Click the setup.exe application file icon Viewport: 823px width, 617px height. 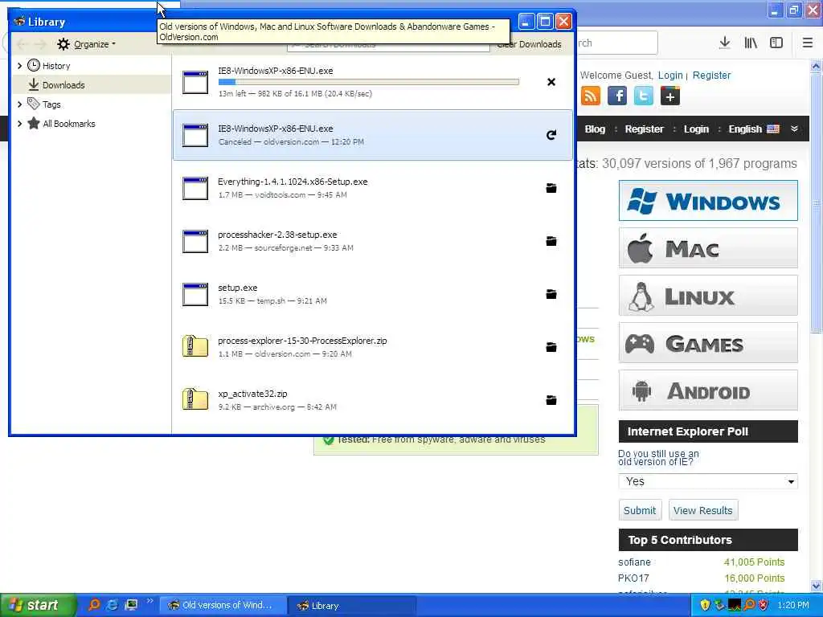click(x=195, y=294)
